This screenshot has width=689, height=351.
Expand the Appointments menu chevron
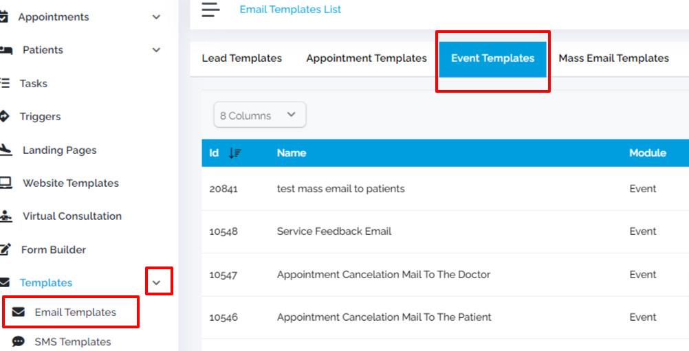tap(156, 17)
